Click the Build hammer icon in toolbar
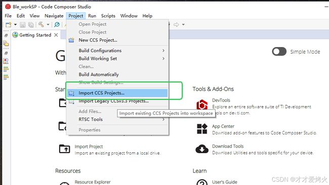329x185 pixels. [41, 24]
